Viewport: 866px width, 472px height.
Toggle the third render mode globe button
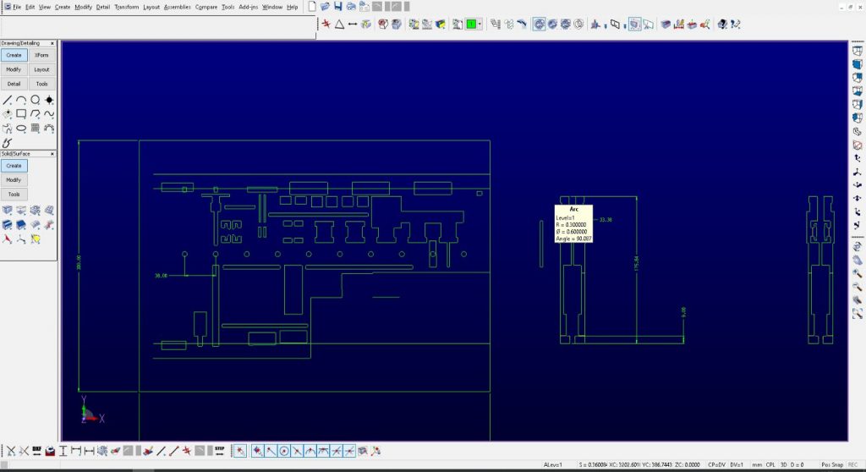(566, 25)
